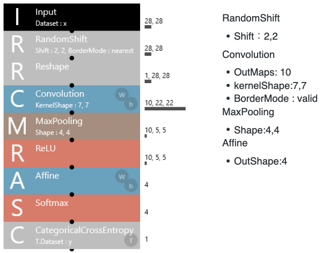This screenshot has height=253, width=329.
Task: Click the b bias icon on Affine
Action: 130,186
